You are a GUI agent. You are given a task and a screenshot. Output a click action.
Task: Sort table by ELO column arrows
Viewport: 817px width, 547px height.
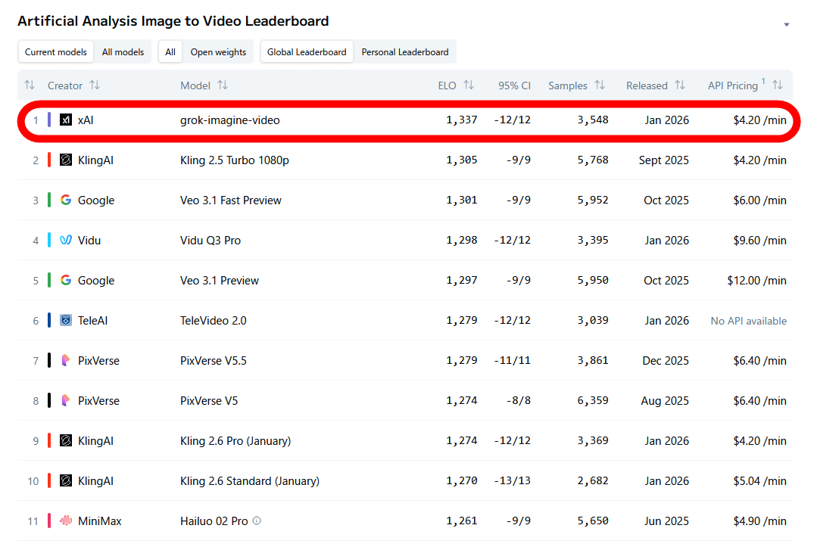tap(469, 85)
